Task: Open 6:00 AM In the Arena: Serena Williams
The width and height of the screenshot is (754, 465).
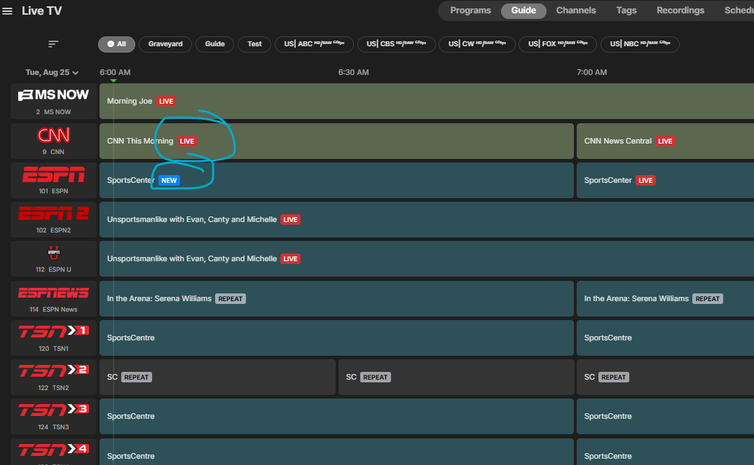Action: (336, 298)
